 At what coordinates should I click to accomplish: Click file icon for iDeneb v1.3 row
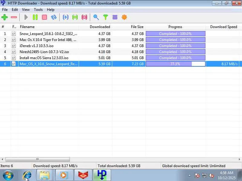(14, 46)
